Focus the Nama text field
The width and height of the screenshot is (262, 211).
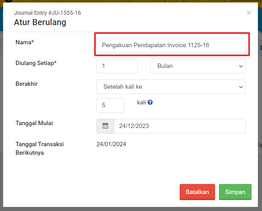[x=171, y=45]
